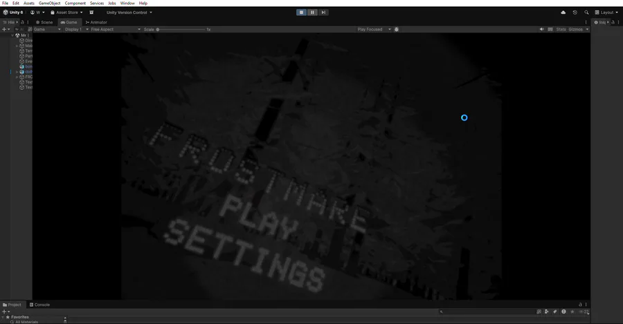Open the Assets menu
This screenshot has height=324, width=623.
pyautogui.click(x=29, y=3)
